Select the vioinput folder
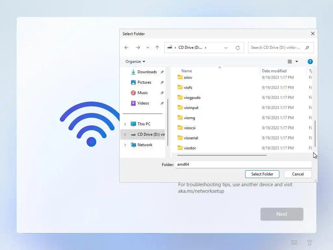 [191, 107]
